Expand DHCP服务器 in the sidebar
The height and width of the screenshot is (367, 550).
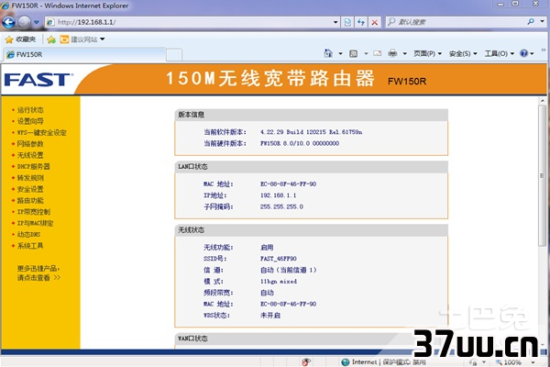pyautogui.click(x=33, y=166)
